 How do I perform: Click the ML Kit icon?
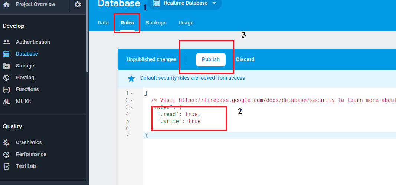(6, 102)
